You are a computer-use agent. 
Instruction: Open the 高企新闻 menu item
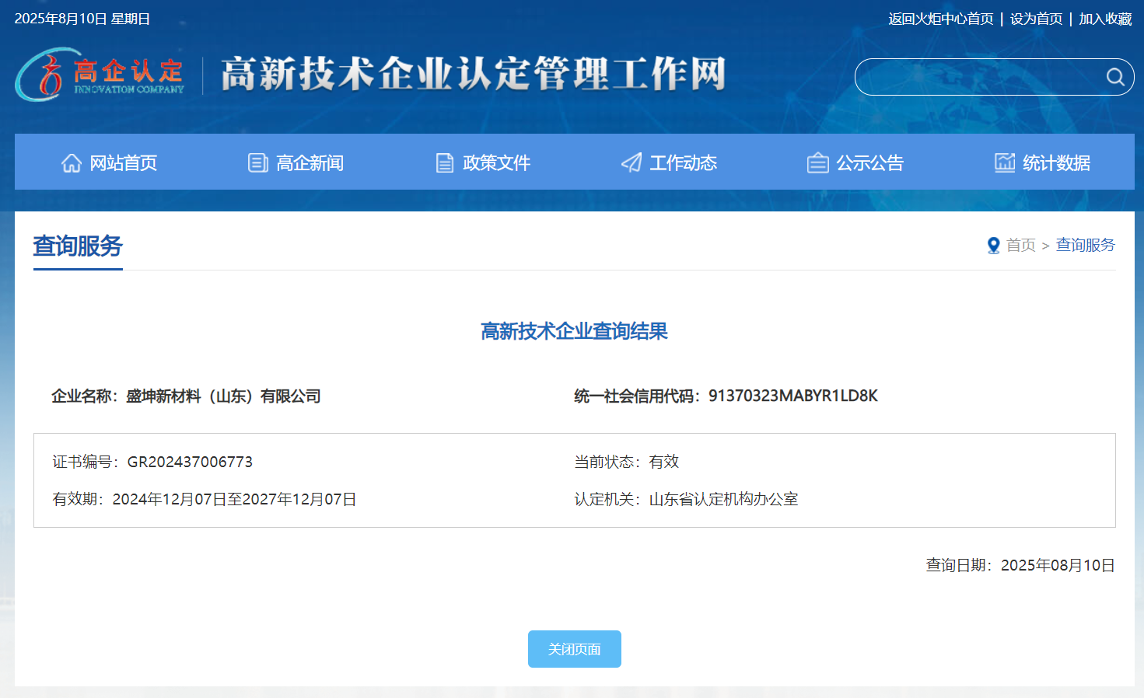tap(296, 162)
